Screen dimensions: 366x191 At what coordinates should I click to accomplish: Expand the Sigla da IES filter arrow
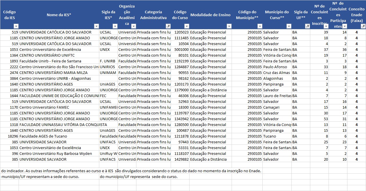pyautogui.click(x=115, y=26)
